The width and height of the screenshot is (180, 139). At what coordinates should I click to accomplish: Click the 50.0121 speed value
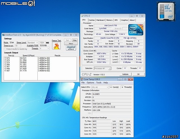(23, 58)
